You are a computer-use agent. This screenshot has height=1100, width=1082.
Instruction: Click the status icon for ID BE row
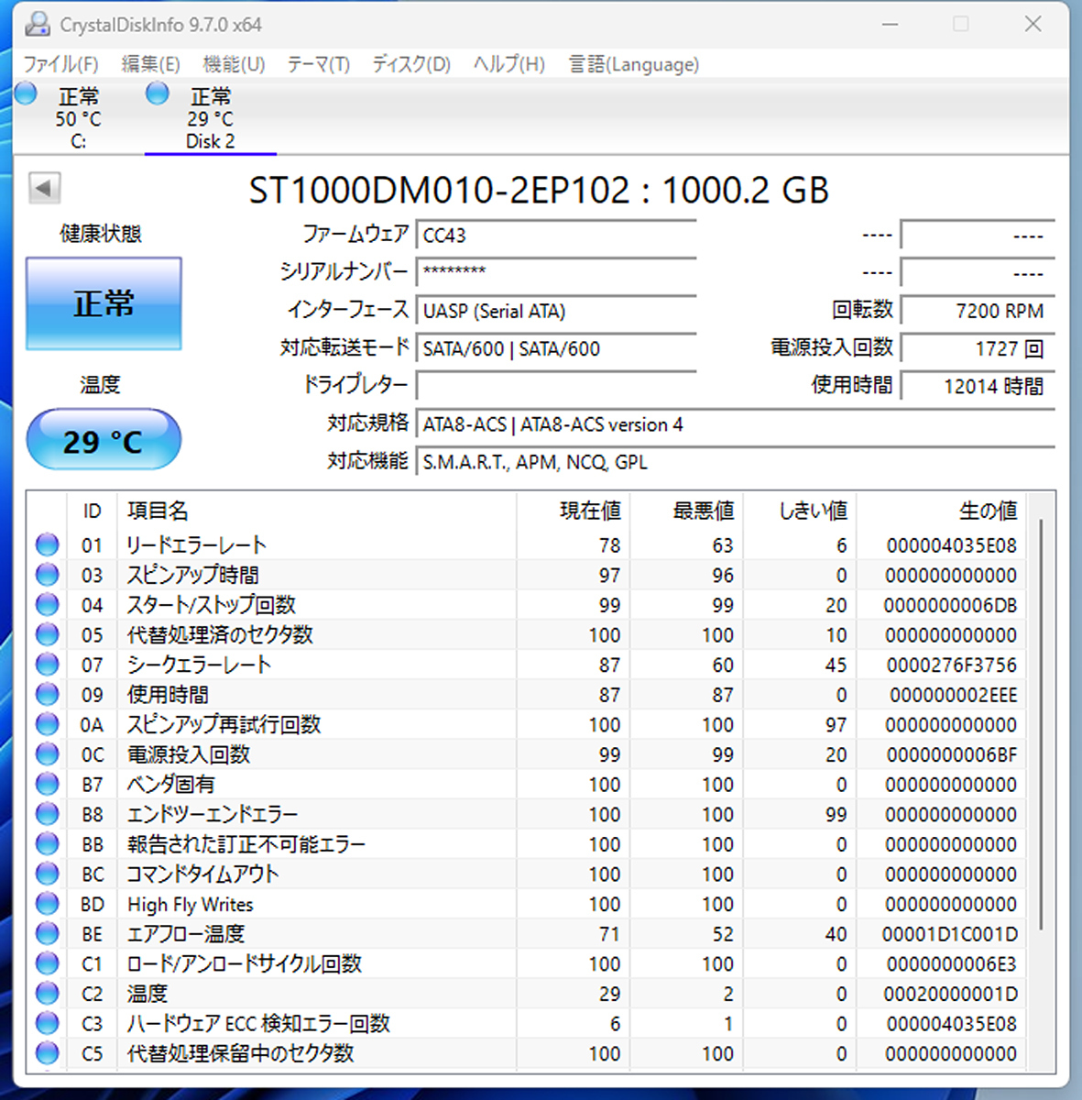click(48, 934)
